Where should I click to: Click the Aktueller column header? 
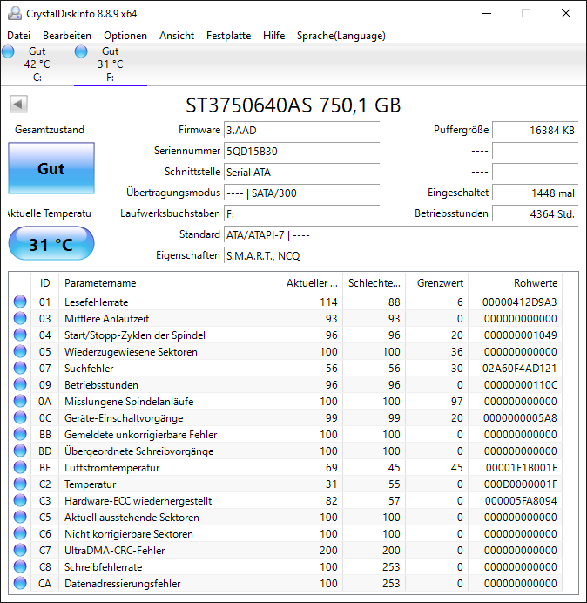(x=312, y=283)
